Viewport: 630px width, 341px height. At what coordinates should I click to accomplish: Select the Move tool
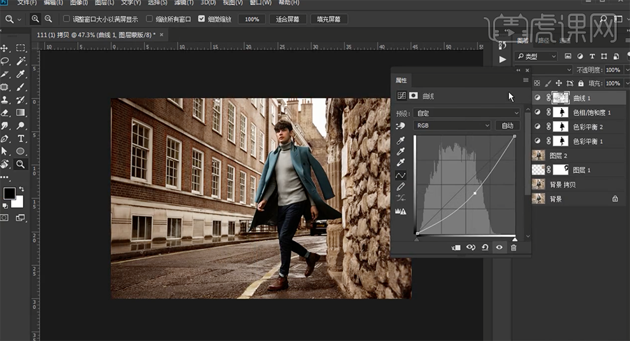pyautogui.click(x=5, y=48)
